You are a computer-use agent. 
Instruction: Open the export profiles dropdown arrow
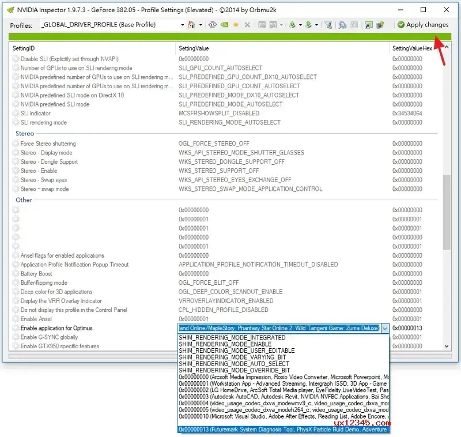click(300, 25)
